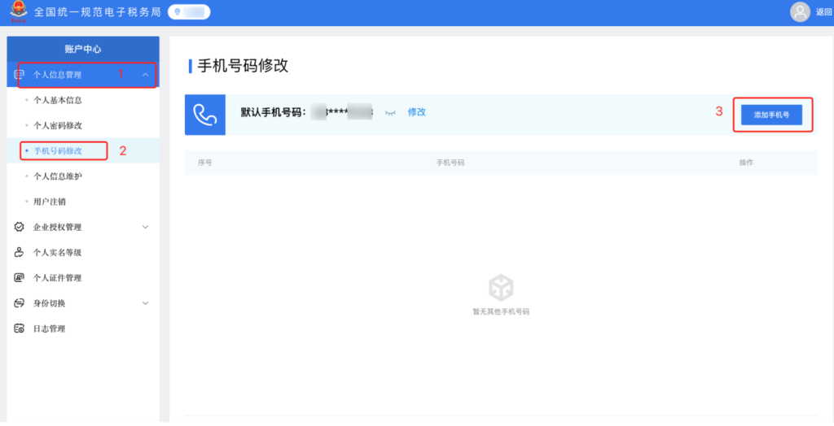Collapse the 个人信息管理 menu arrow
The width and height of the screenshot is (834, 426).
point(145,75)
